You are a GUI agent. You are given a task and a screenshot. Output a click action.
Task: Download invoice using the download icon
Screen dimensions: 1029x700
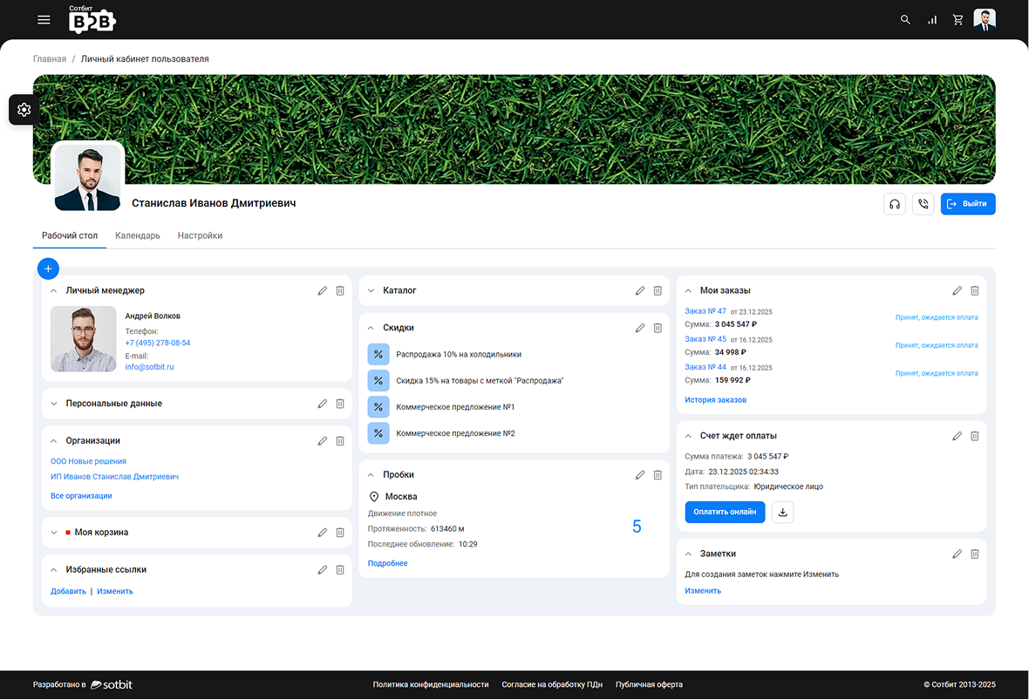pos(782,513)
